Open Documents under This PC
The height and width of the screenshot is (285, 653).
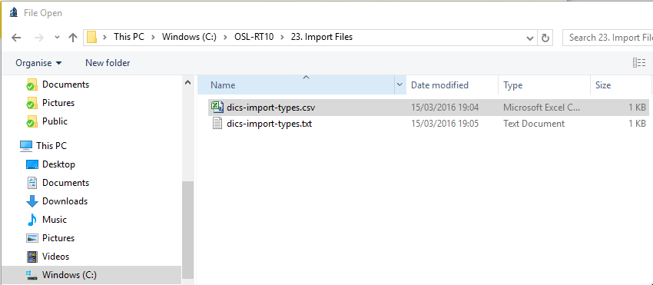coord(65,183)
